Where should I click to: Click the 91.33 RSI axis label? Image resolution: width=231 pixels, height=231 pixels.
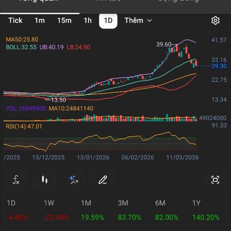(x=219, y=126)
